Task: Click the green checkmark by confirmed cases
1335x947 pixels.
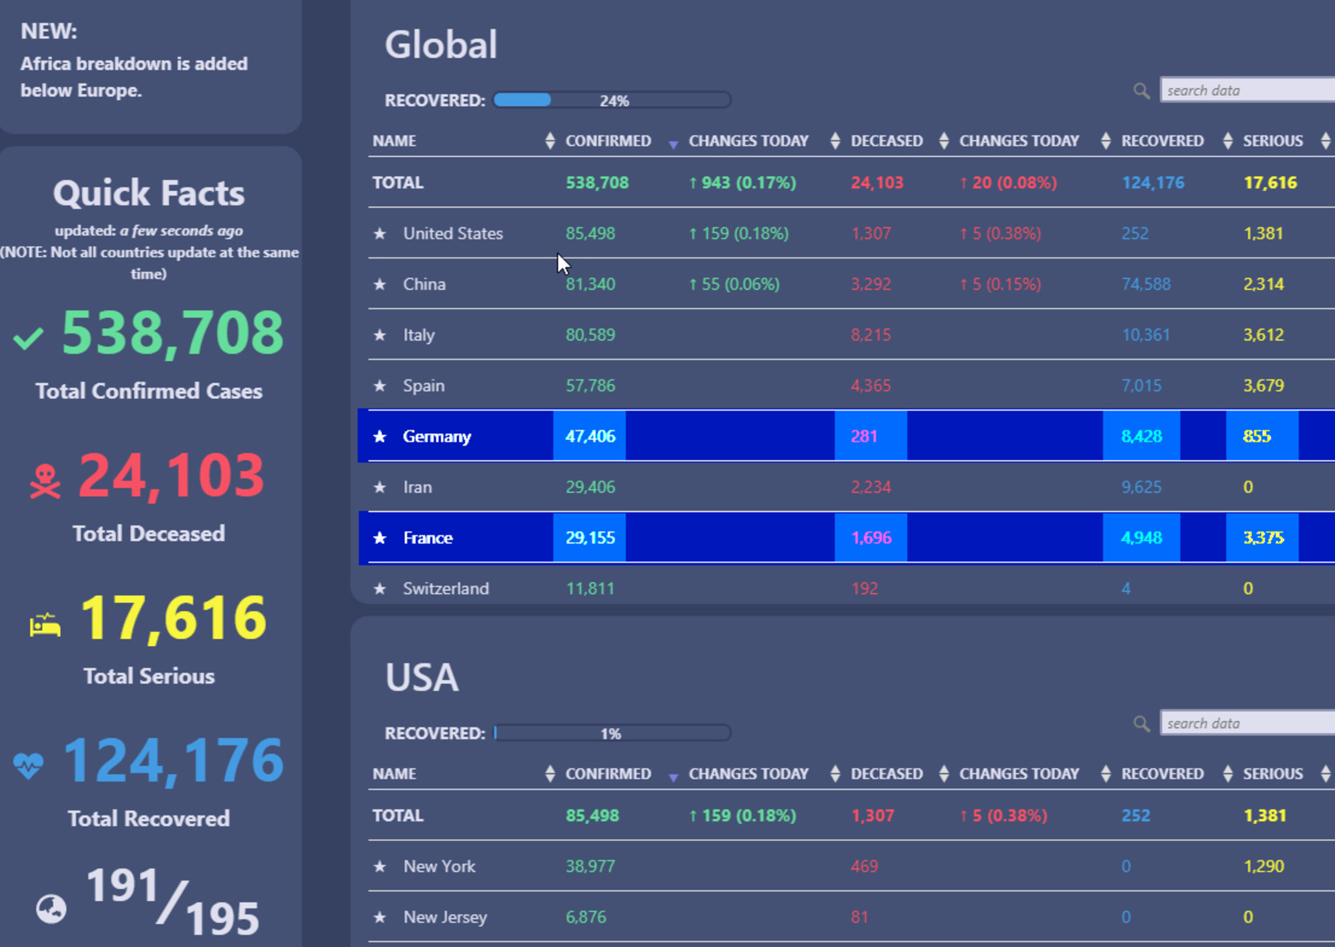Action: [29, 339]
